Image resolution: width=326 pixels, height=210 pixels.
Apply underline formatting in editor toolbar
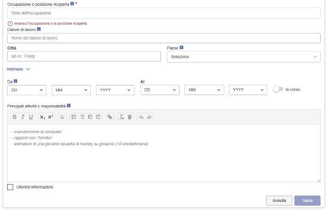[31, 117]
